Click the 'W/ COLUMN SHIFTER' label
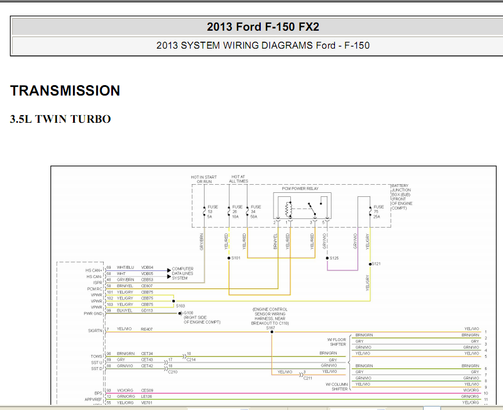 coord(337,387)
